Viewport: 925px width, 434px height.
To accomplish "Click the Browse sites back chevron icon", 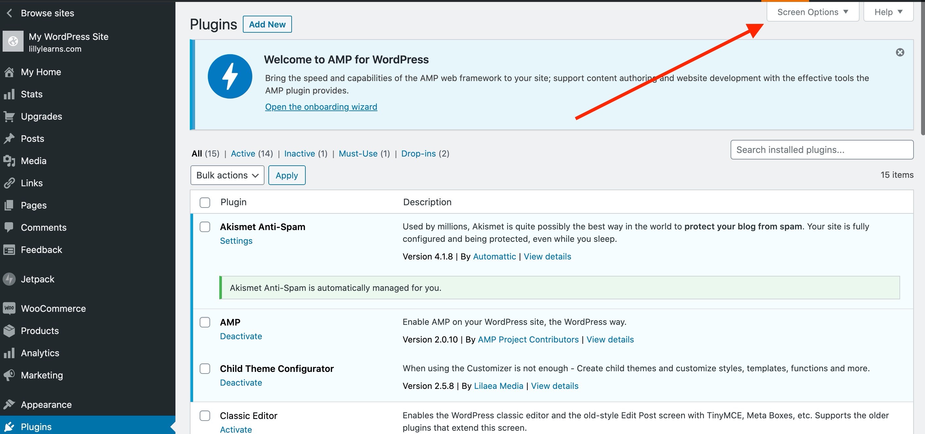I will point(10,13).
